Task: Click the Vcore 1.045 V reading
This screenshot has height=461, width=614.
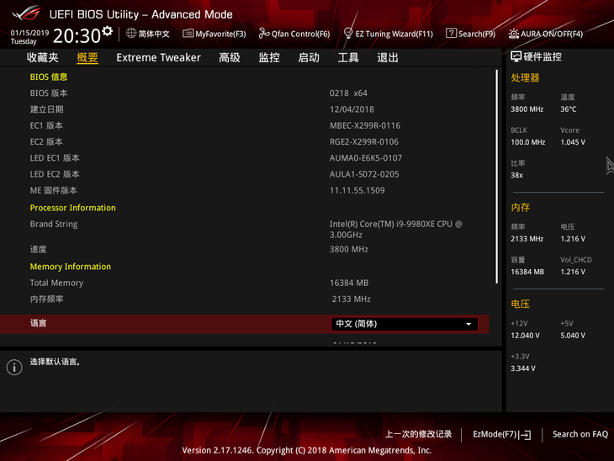Action: click(x=573, y=142)
